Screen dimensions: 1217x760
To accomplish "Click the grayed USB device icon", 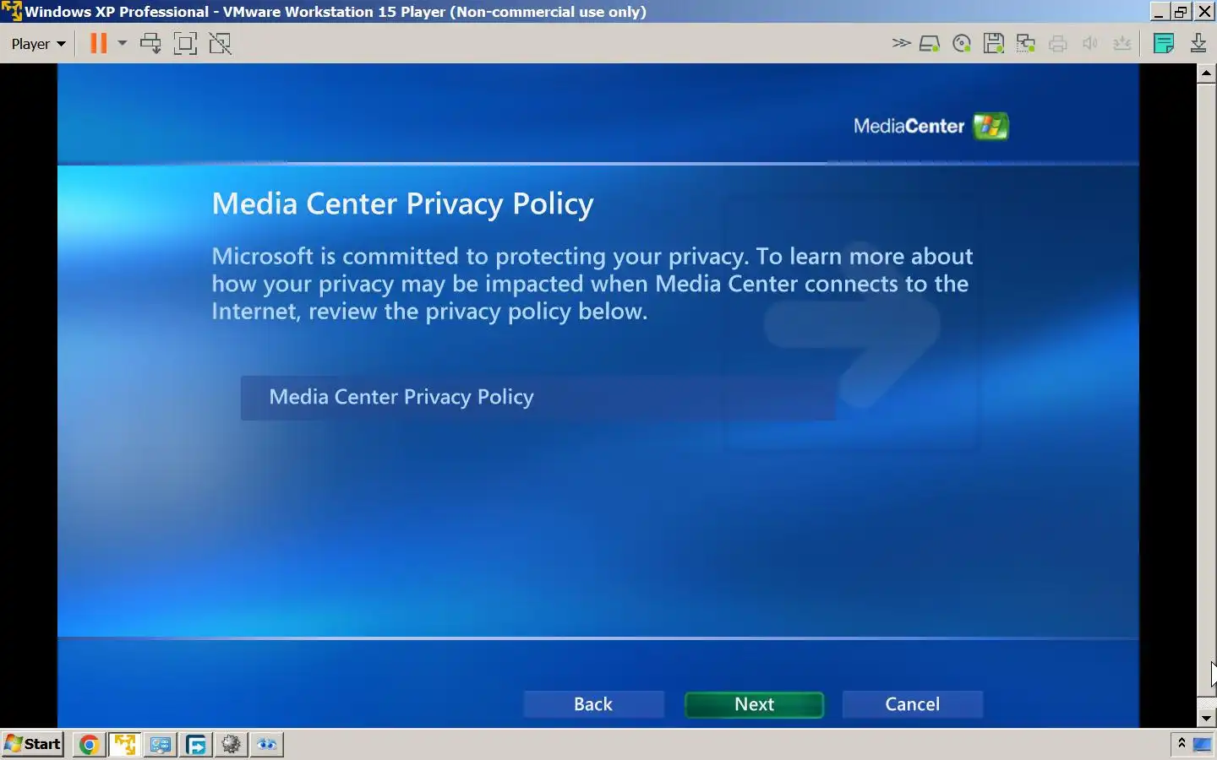I will pos(1122,43).
